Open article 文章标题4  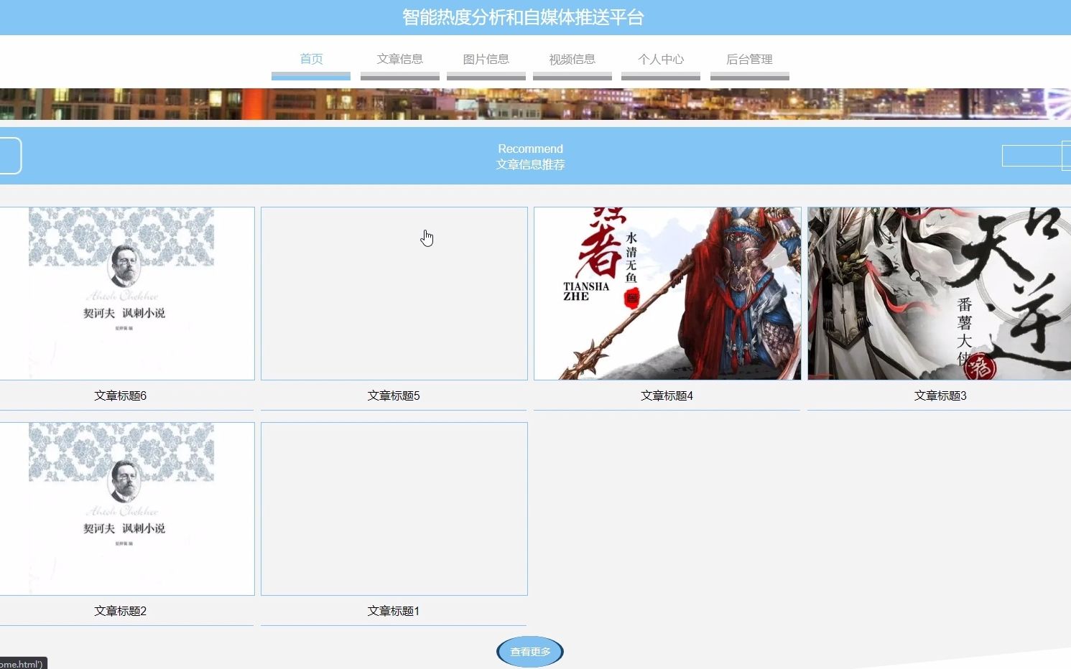pyautogui.click(x=667, y=396)
